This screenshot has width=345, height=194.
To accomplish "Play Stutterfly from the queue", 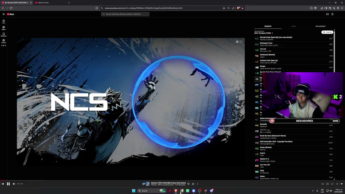I will tap(294, 125).
